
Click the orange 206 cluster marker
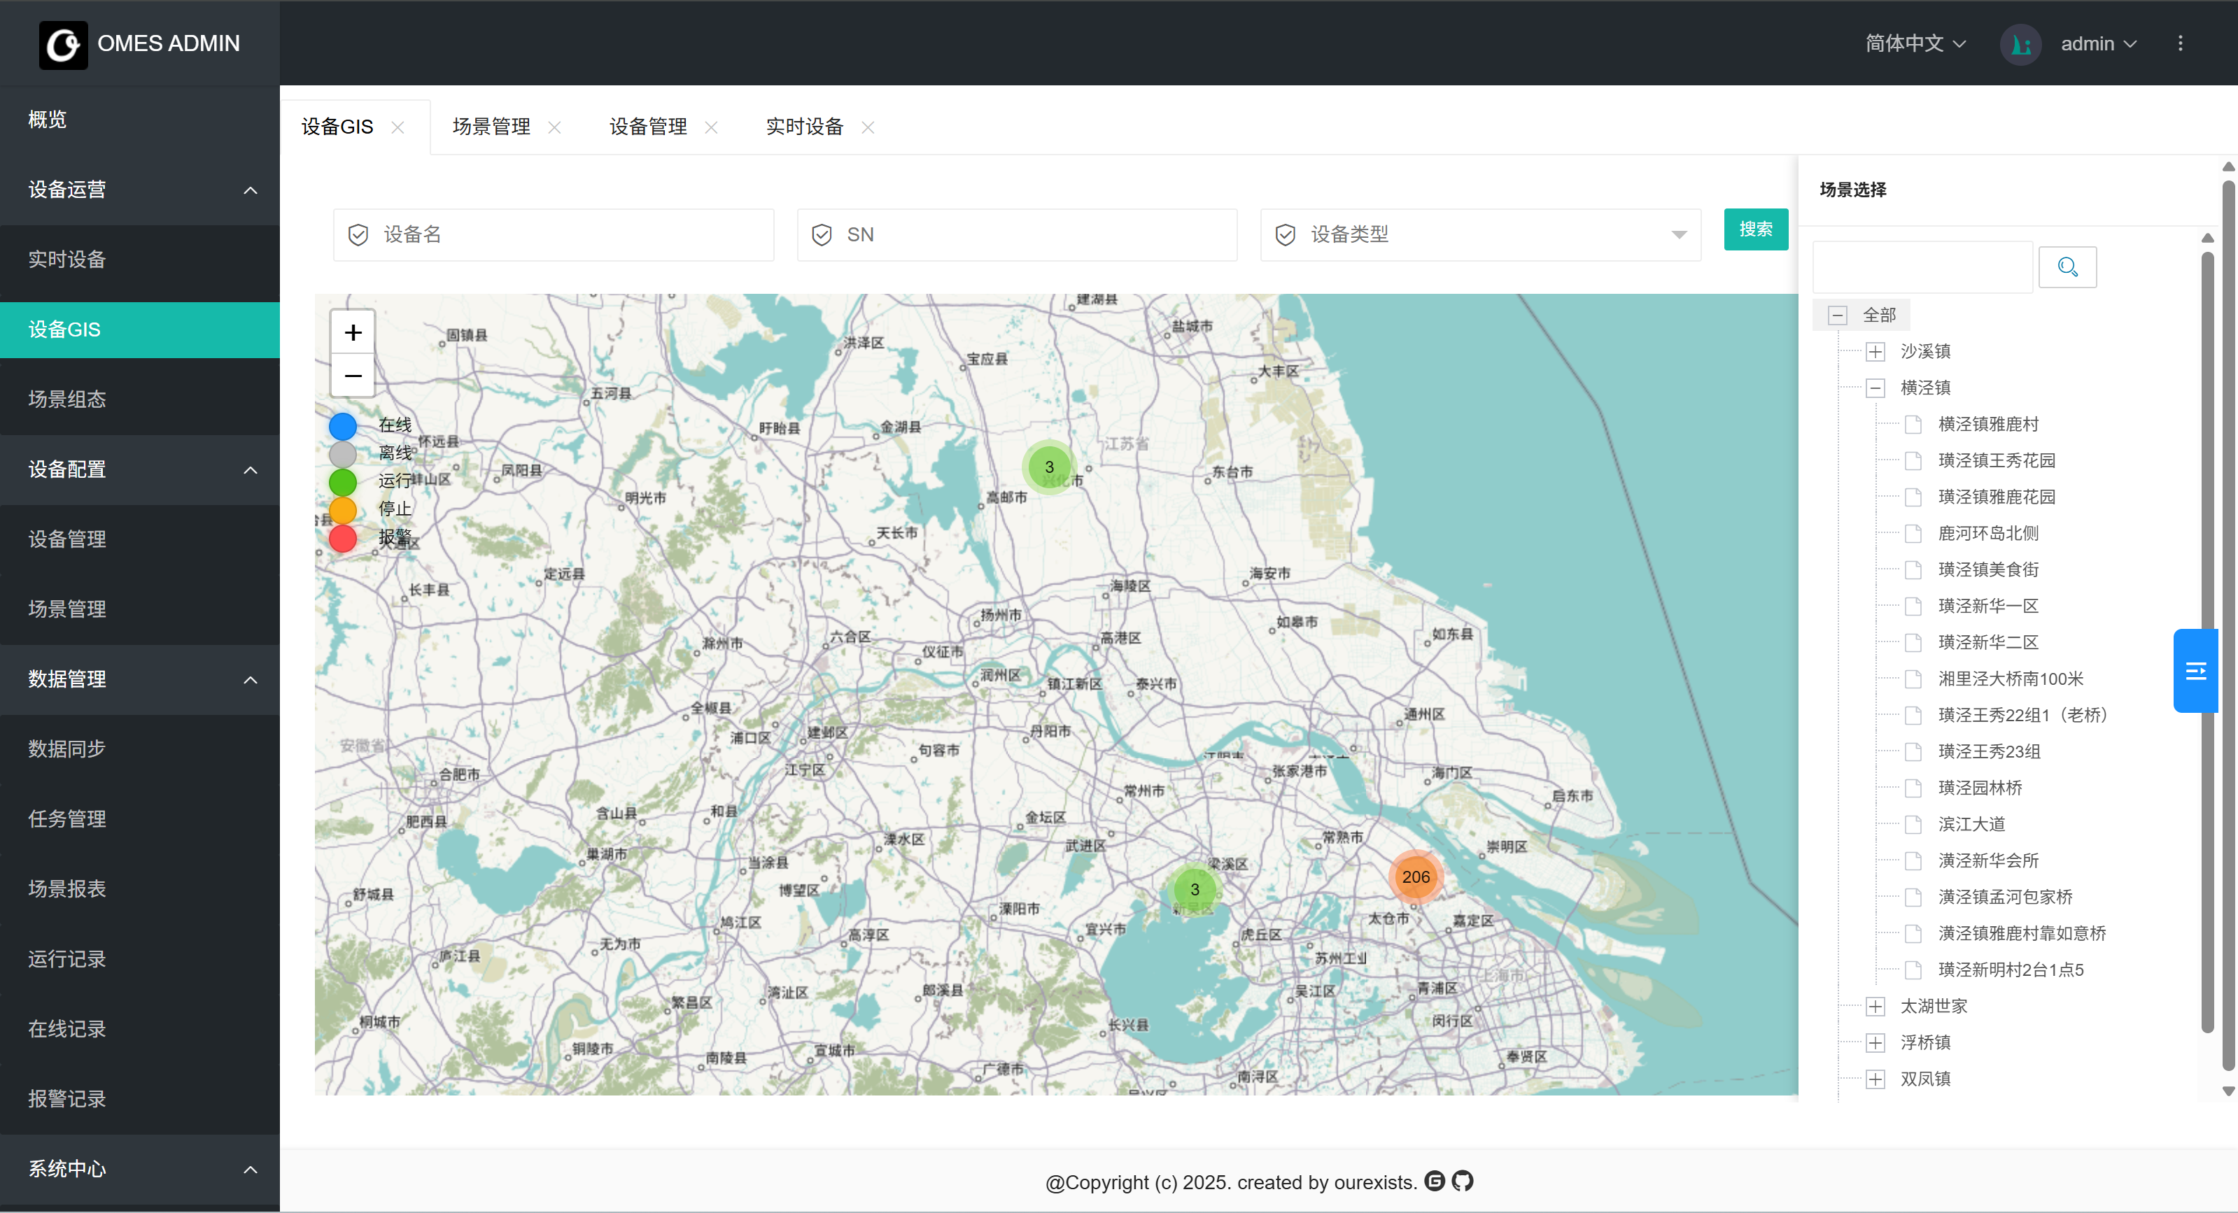(1415, 877)
